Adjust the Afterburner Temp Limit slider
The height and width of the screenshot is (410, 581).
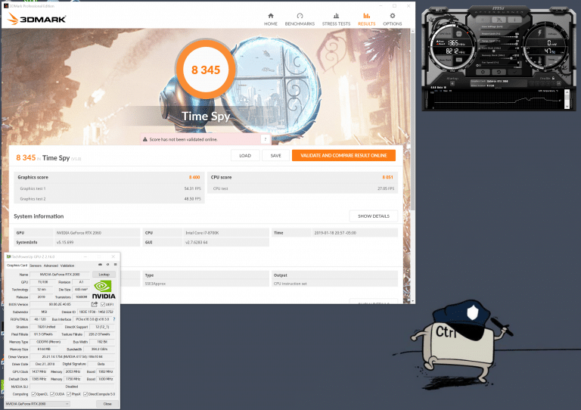[x=499, y=44]
